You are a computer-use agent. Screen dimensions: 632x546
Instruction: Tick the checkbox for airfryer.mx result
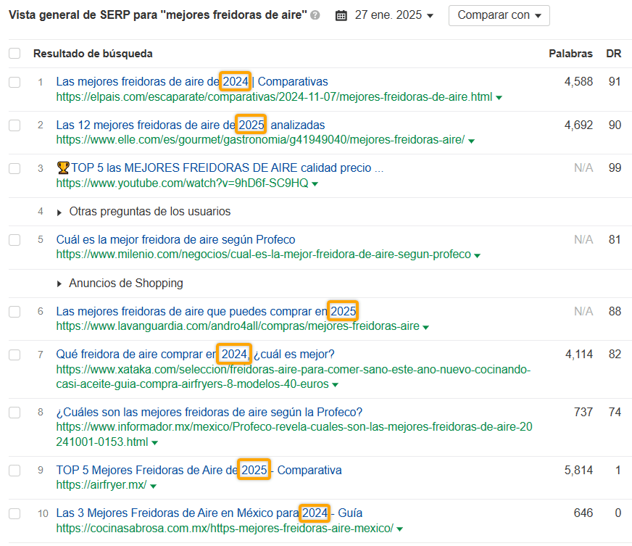(x=14, y=471)
